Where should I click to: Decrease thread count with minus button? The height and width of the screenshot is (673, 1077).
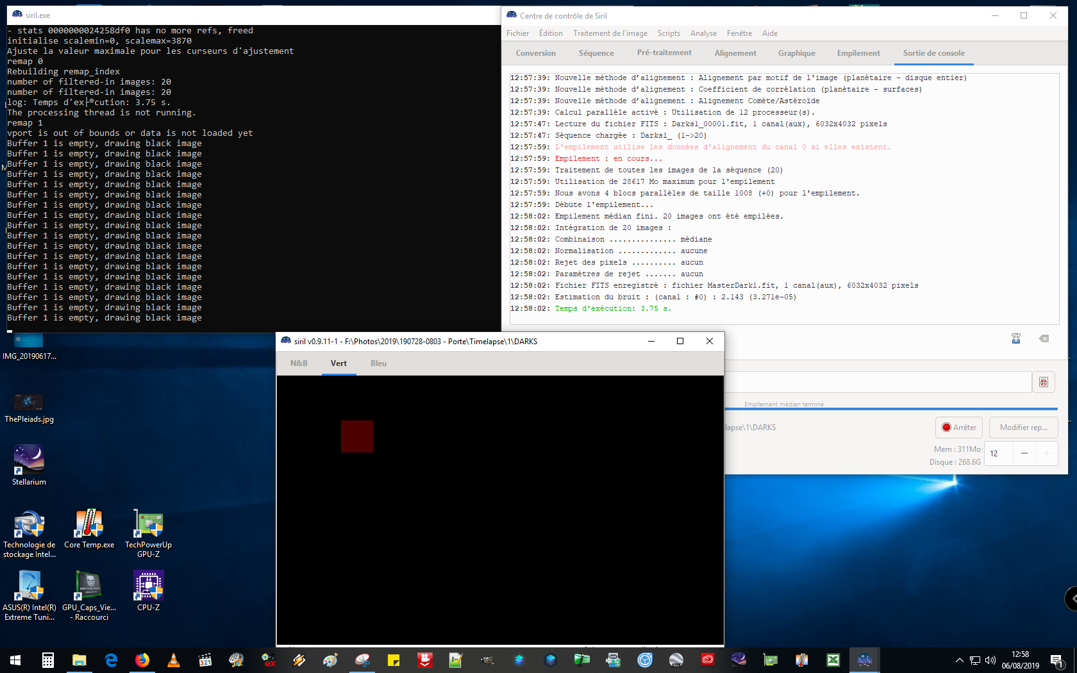pos(1024,453)
